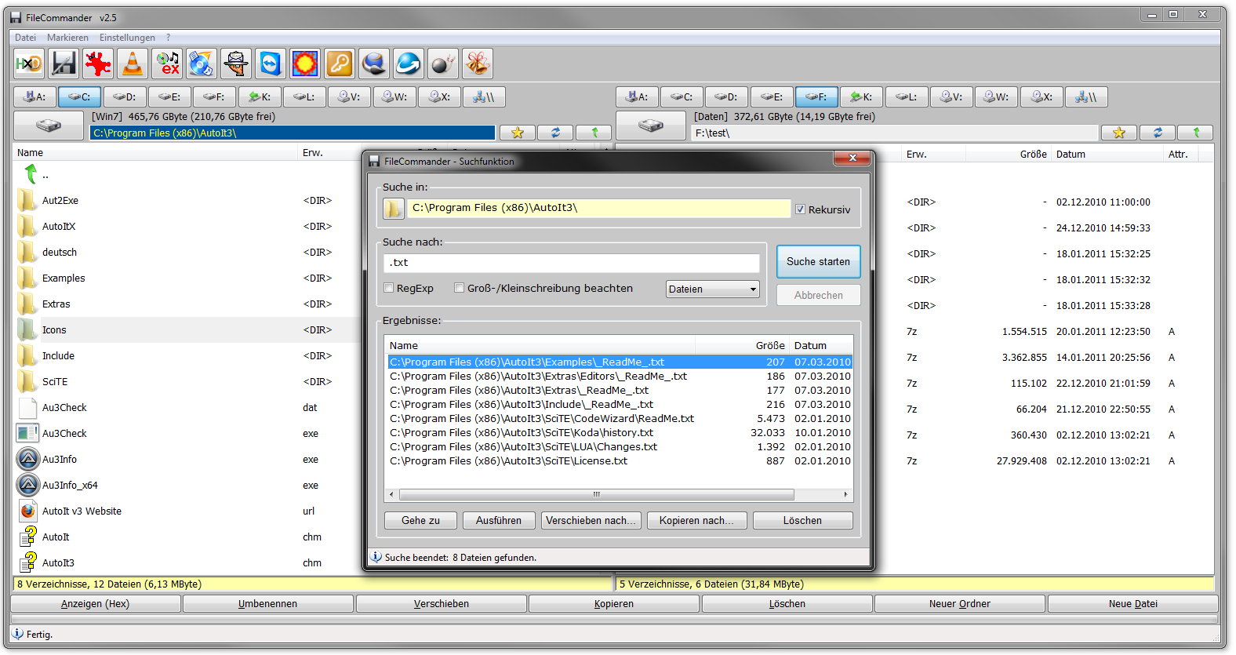Go up one directory in right panel
The image size is (1236, 655).
pos(1196,133)
